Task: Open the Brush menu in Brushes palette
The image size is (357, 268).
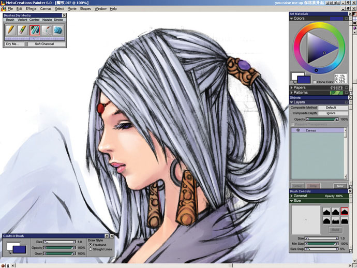Action: coord(10,20)
